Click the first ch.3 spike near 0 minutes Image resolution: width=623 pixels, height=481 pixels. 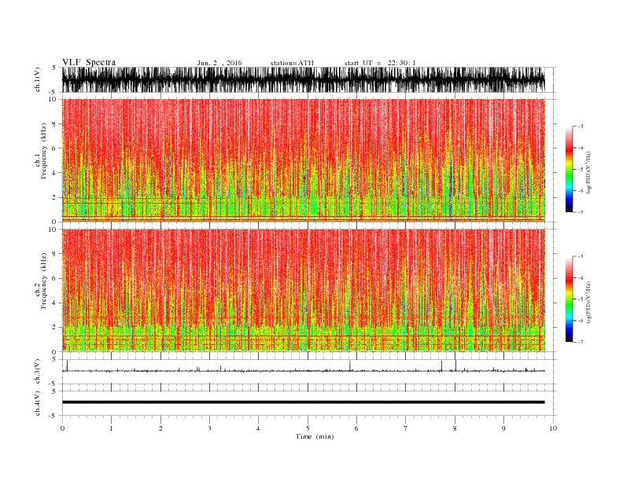click(67, 365)
